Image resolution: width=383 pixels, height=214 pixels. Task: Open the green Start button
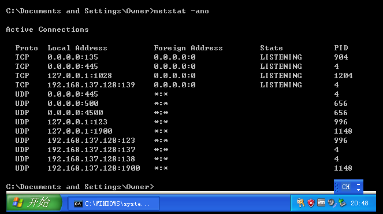point(34,203)
